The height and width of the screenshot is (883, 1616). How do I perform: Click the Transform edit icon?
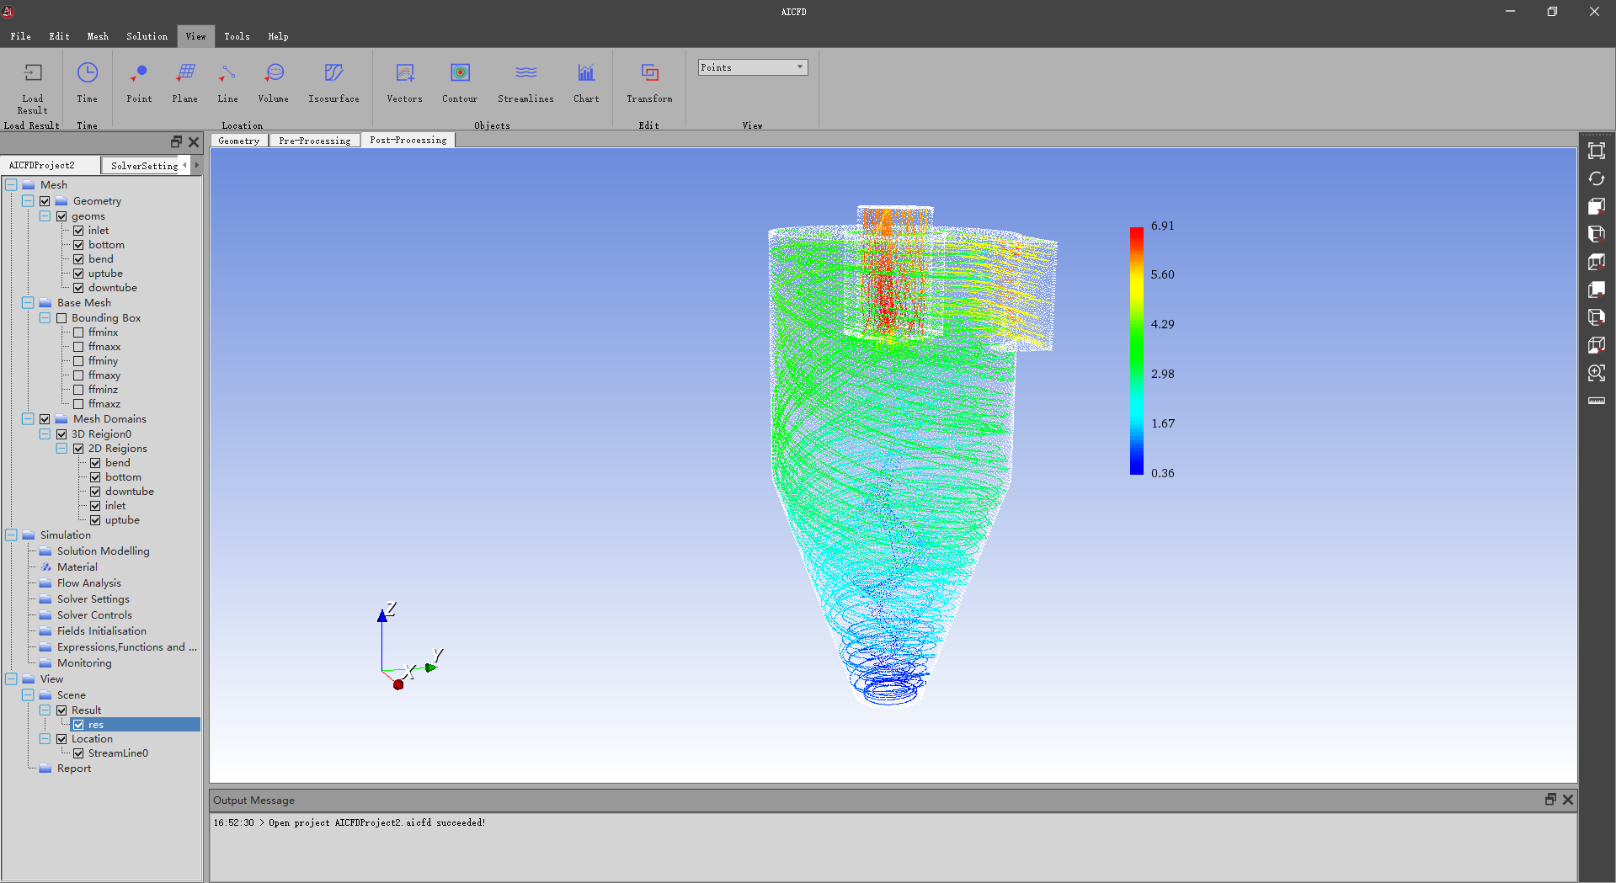click(649, 73)
